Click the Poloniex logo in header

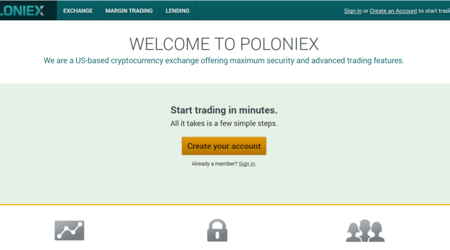(x=22, y=11)
